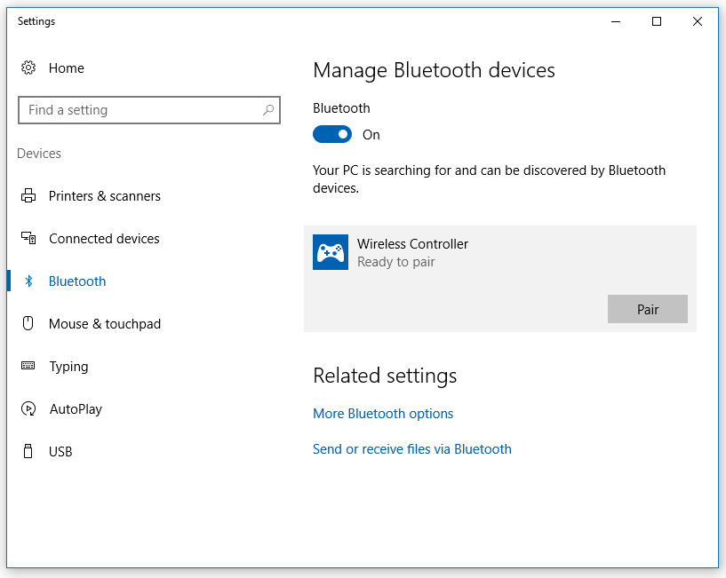The width and height of the screenshot is (726, 578).
Task: Click the keyboard icon beside Typing
Action: [28, 366]
